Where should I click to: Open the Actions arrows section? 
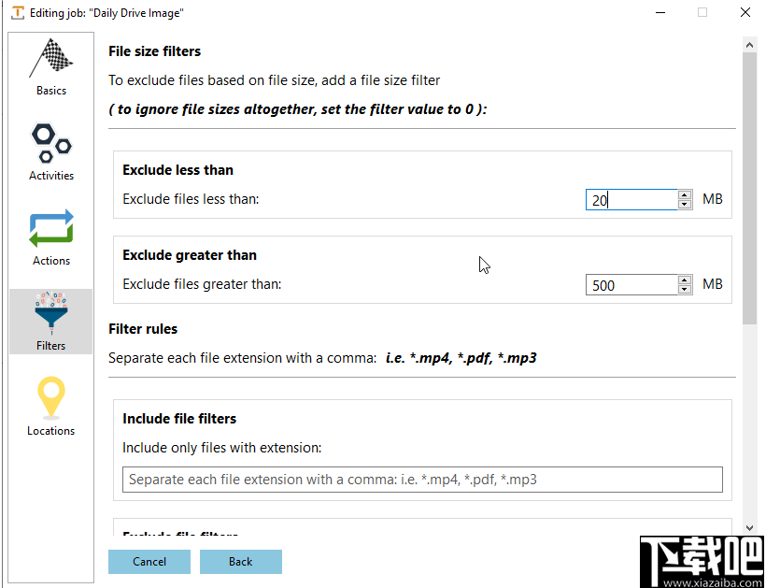[51, 236]
